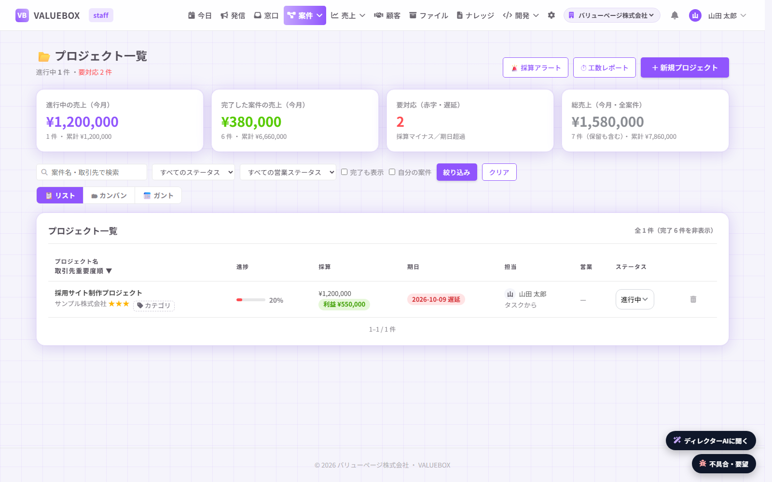Toggle 自分の案件 checkbox

click(392, 172)
